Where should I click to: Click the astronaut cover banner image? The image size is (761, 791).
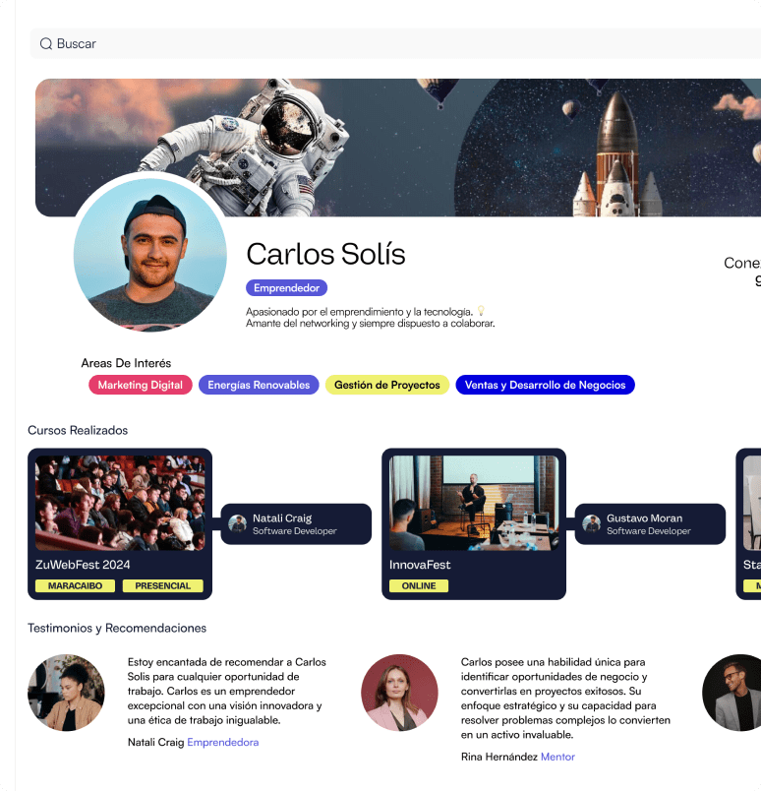[x=398, y=148]
